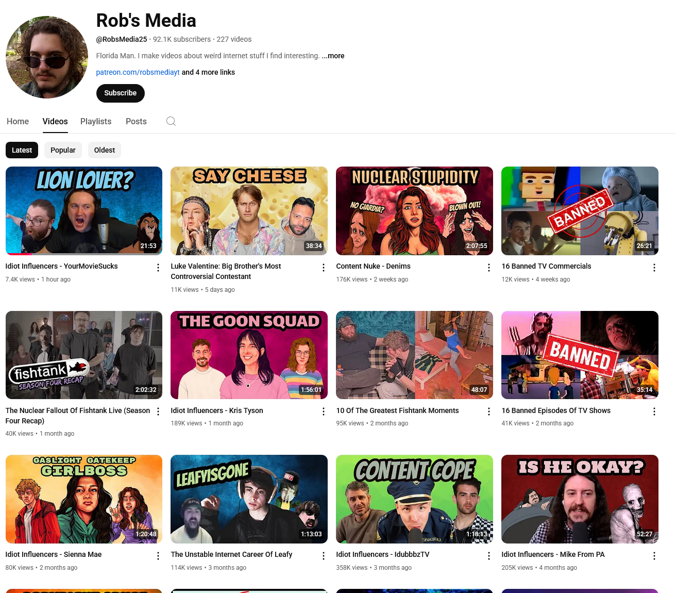676x593 pixels.
Task: Play The Goon Squad thumbnail video
Action: pos(249,355)
